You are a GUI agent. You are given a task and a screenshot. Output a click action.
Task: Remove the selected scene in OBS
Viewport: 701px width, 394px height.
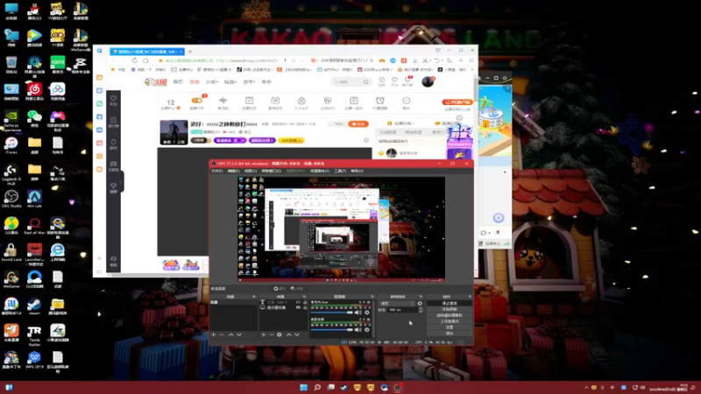222,334
